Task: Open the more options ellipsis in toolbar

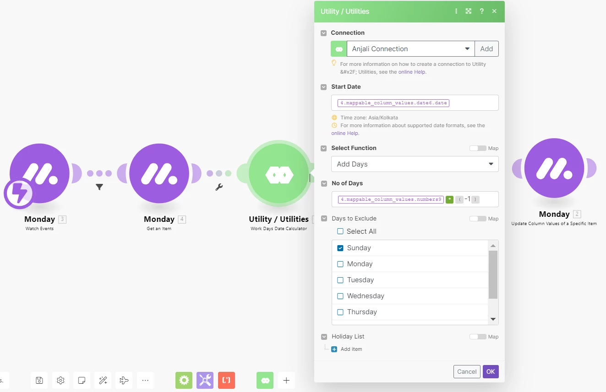Action: tap(145, 380)
